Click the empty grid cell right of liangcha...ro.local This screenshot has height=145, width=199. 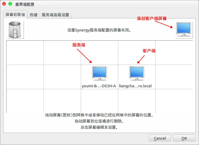click(x=174, y=77)
